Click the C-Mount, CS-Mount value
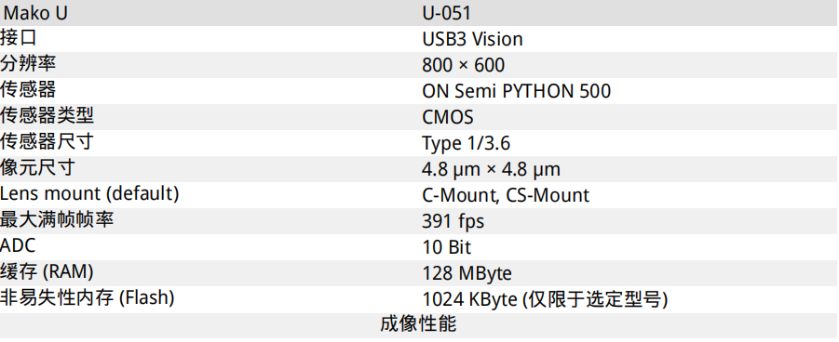Viewport: 839px width, 342px height. coord(505,195)
